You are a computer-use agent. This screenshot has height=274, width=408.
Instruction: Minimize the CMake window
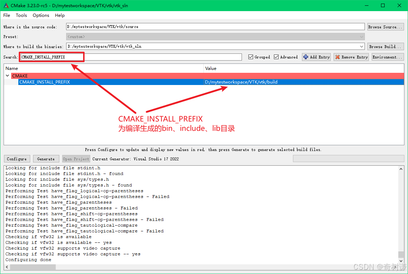(367, 5)
